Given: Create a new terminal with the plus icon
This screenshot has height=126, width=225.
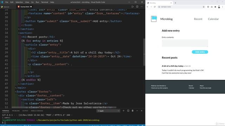Looking at the screenshot, I should click(123, 111).
